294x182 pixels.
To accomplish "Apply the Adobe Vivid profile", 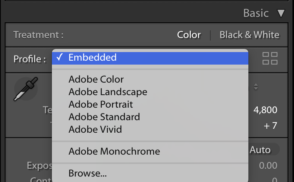I will pos(95,129).
